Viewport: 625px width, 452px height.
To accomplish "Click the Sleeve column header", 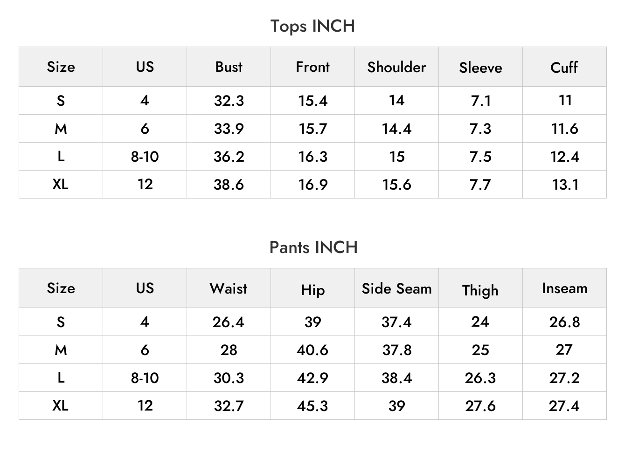I will 480,68.
